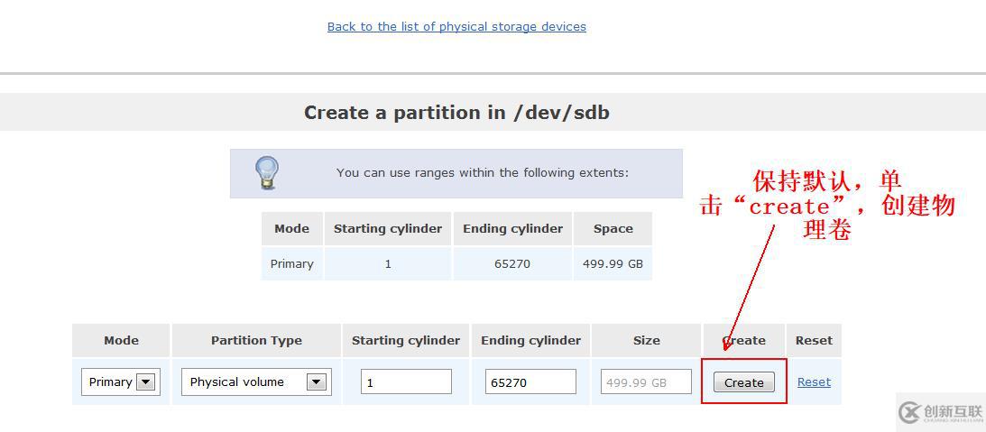Screen dimensions: 986x432
Task: Click the greyed-out Size field
Action: [x=646, y=382]
